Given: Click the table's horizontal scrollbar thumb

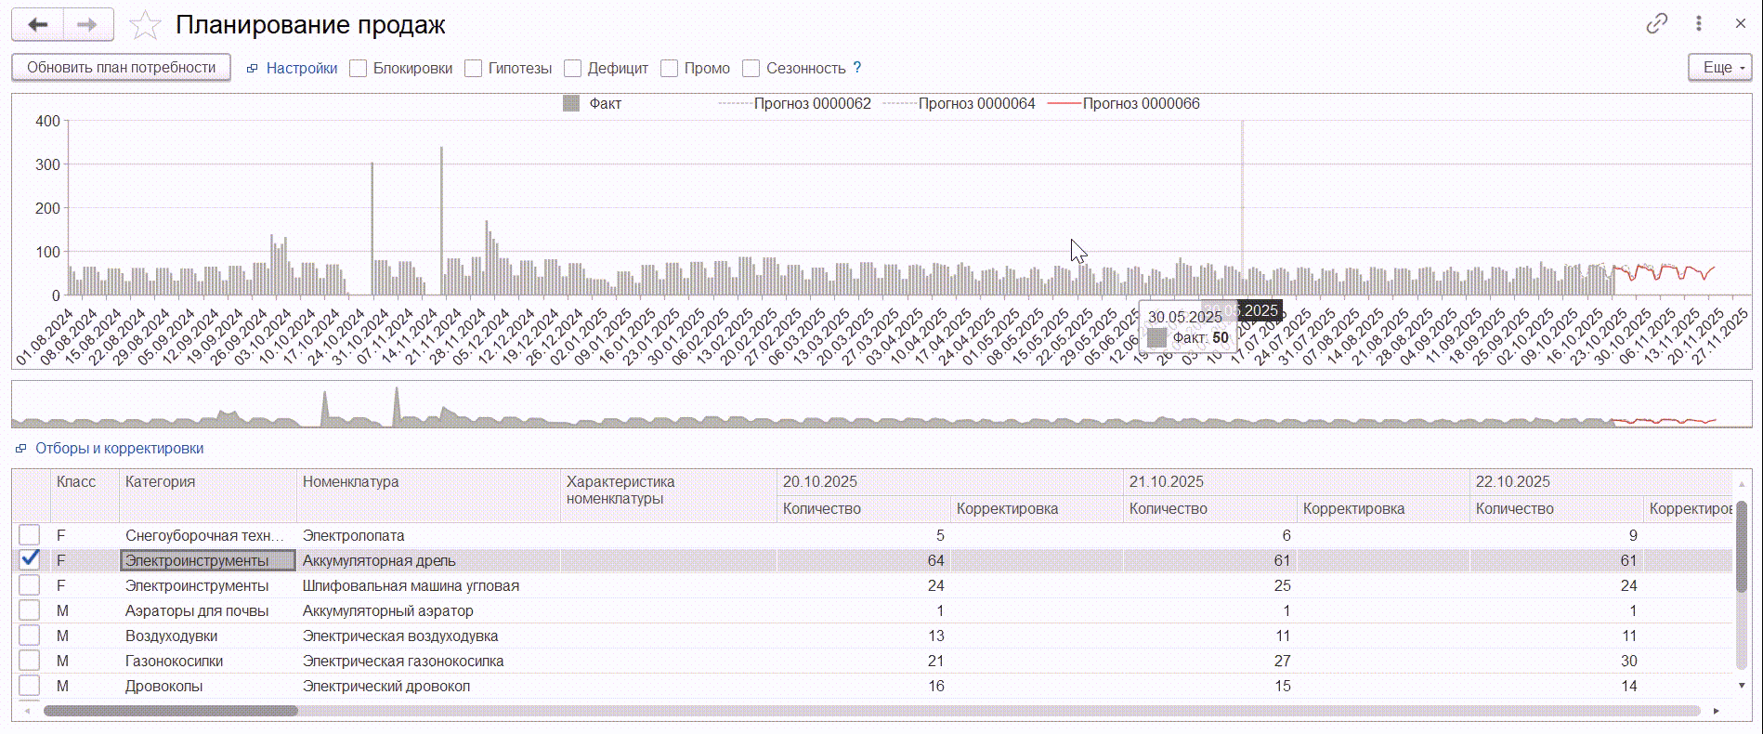Looking at the screenshot, I should pyautogui.click(x=170, y=711).
